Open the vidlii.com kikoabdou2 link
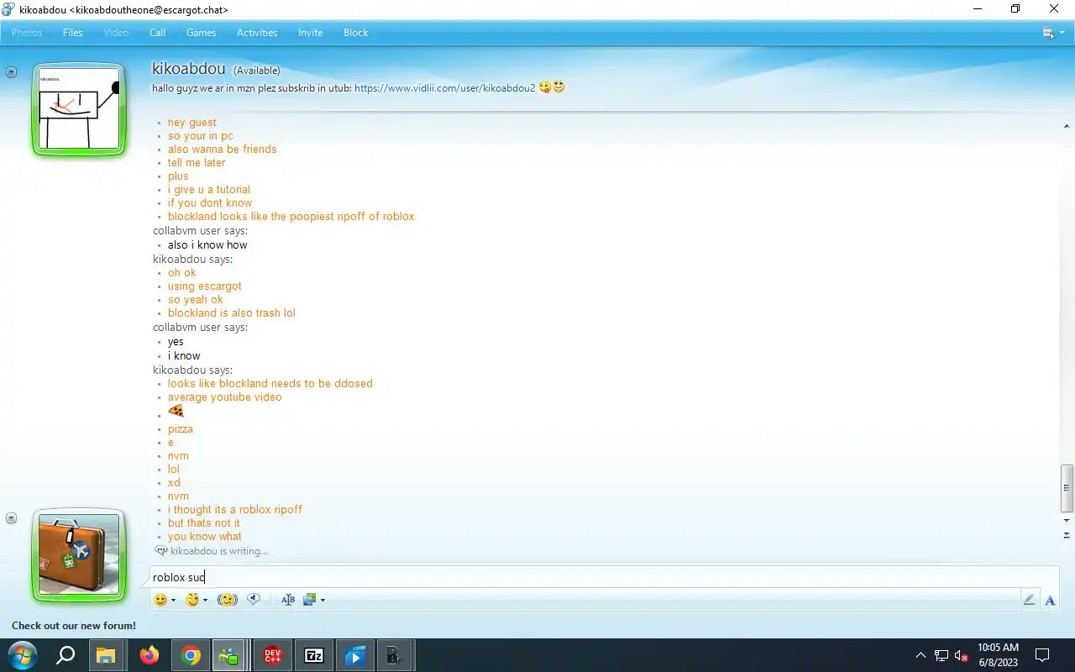 (x=445, y=88)
